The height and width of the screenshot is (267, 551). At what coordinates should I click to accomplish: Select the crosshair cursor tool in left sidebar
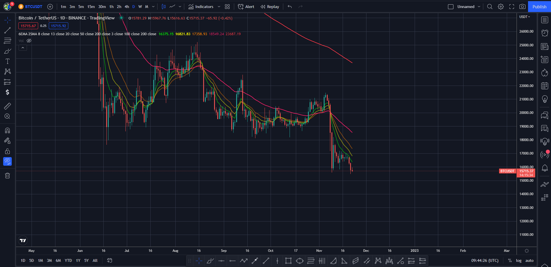click(7, 20)
